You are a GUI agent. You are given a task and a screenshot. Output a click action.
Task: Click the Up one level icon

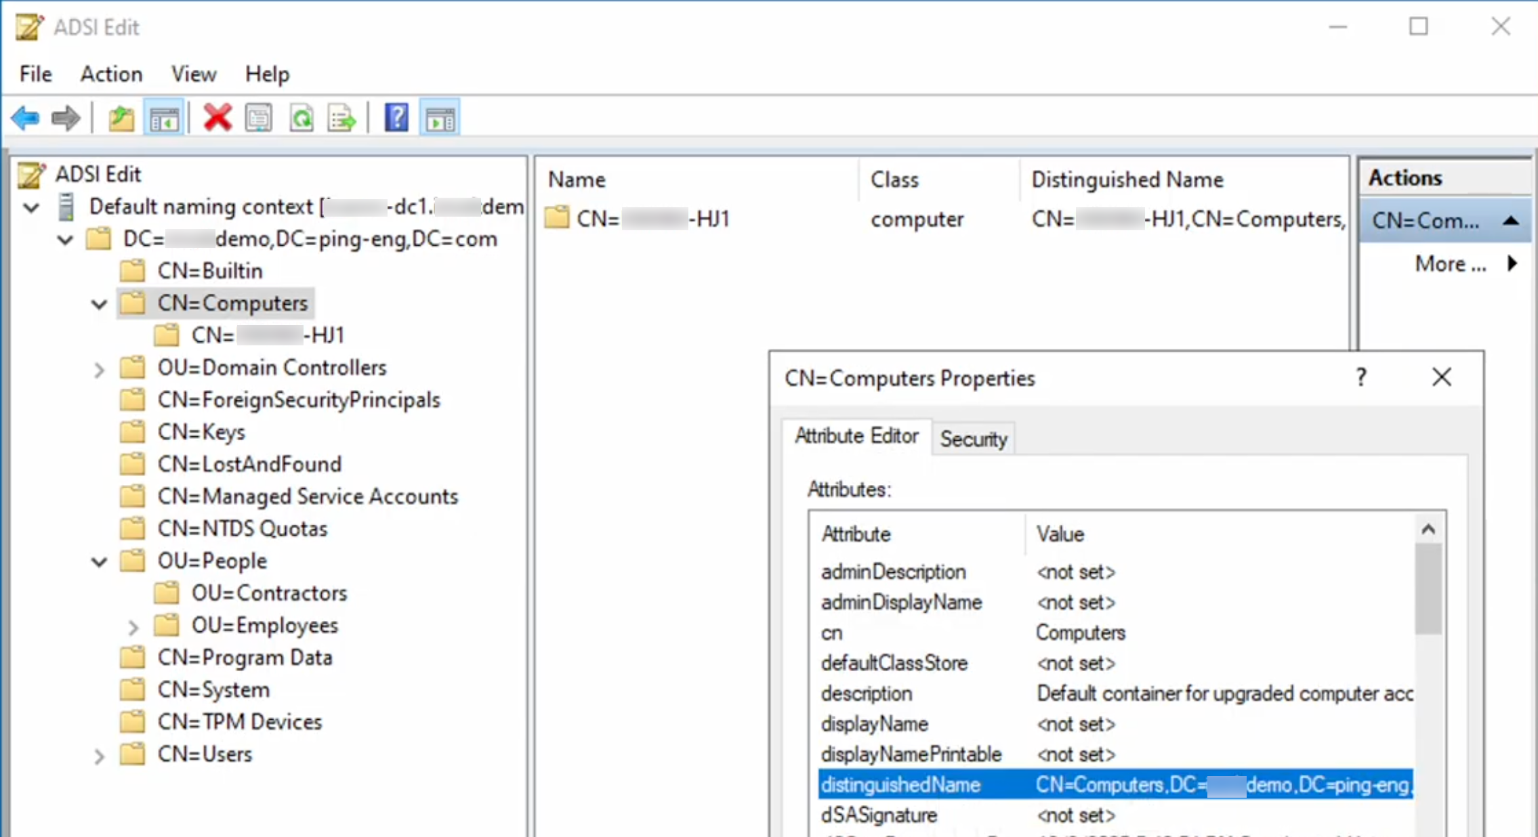121,117
